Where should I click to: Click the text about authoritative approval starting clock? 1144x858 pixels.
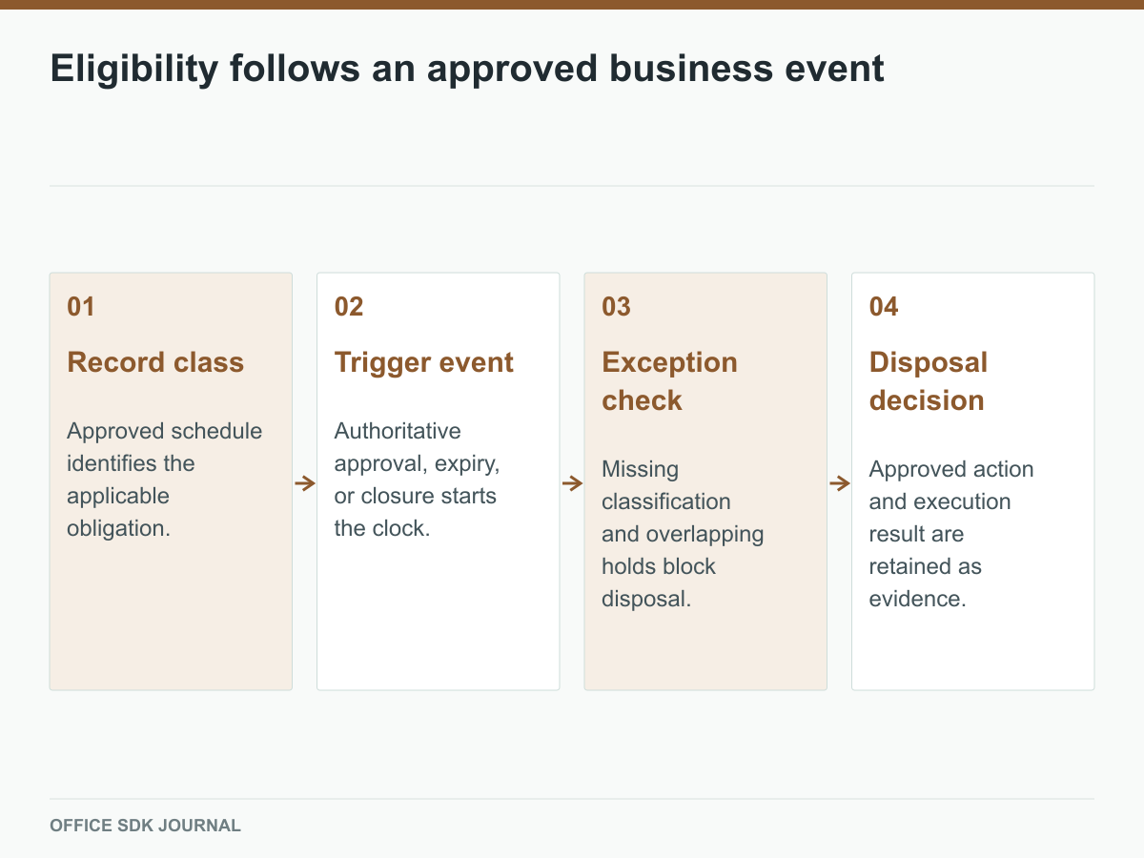tap(418, 480)
